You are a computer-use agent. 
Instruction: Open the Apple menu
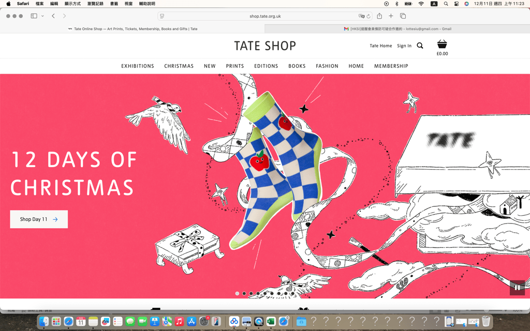pyautogui.click(x=8, y=4)
